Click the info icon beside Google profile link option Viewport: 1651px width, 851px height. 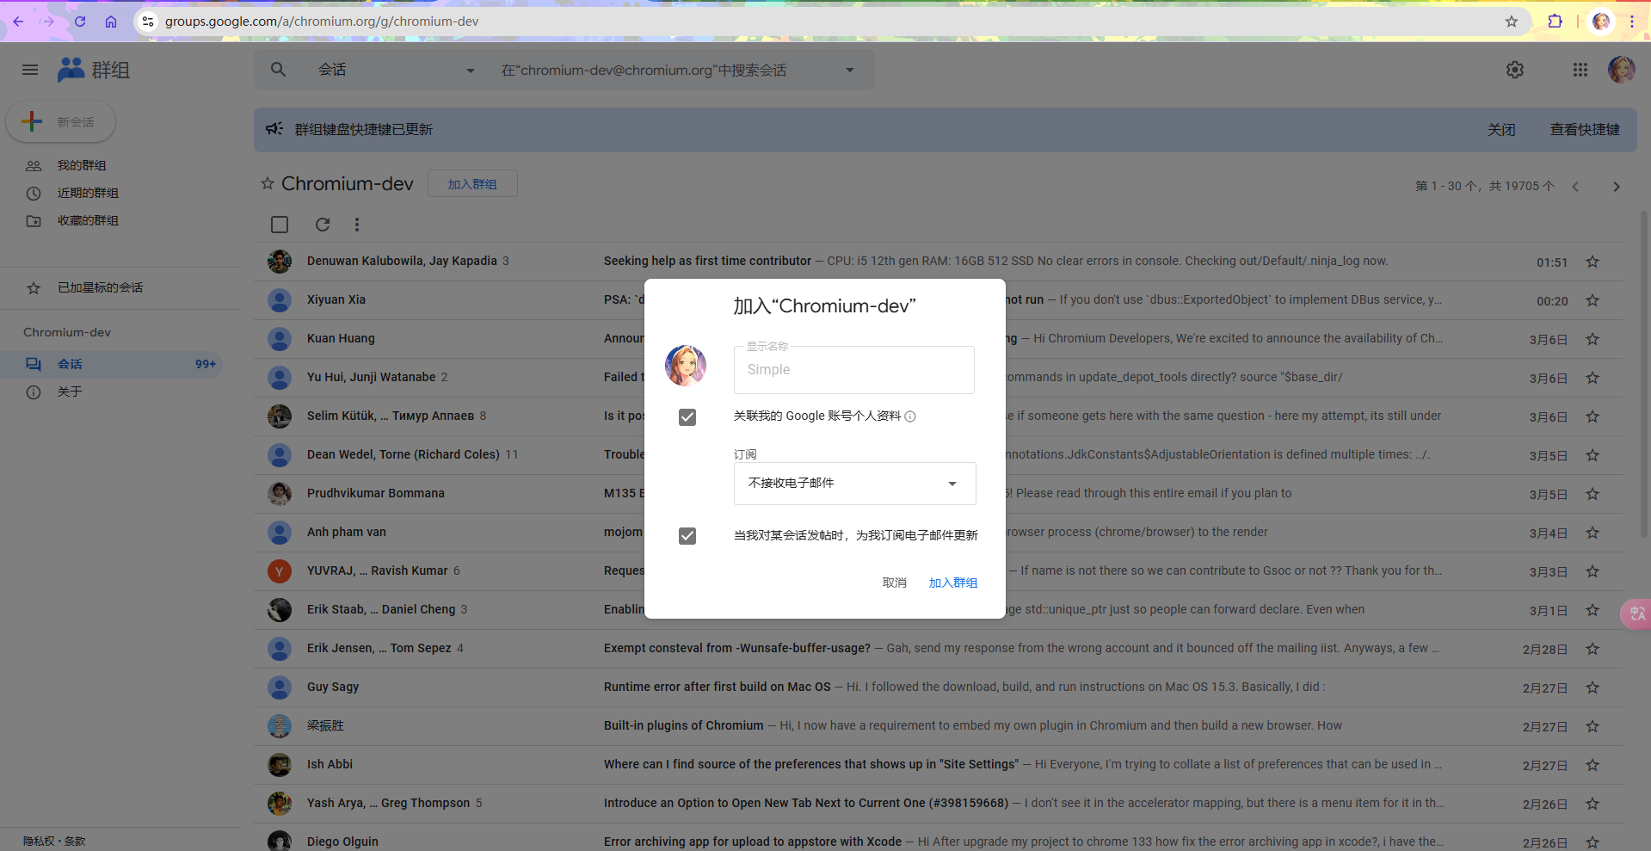(x=910, y=416)
